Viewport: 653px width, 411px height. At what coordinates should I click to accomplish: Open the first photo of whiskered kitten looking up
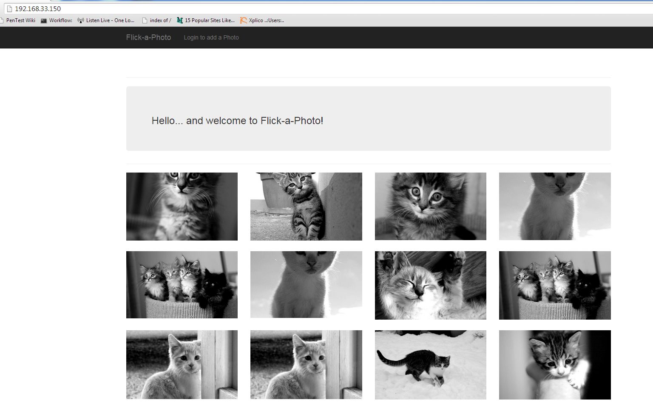point(182,207)
